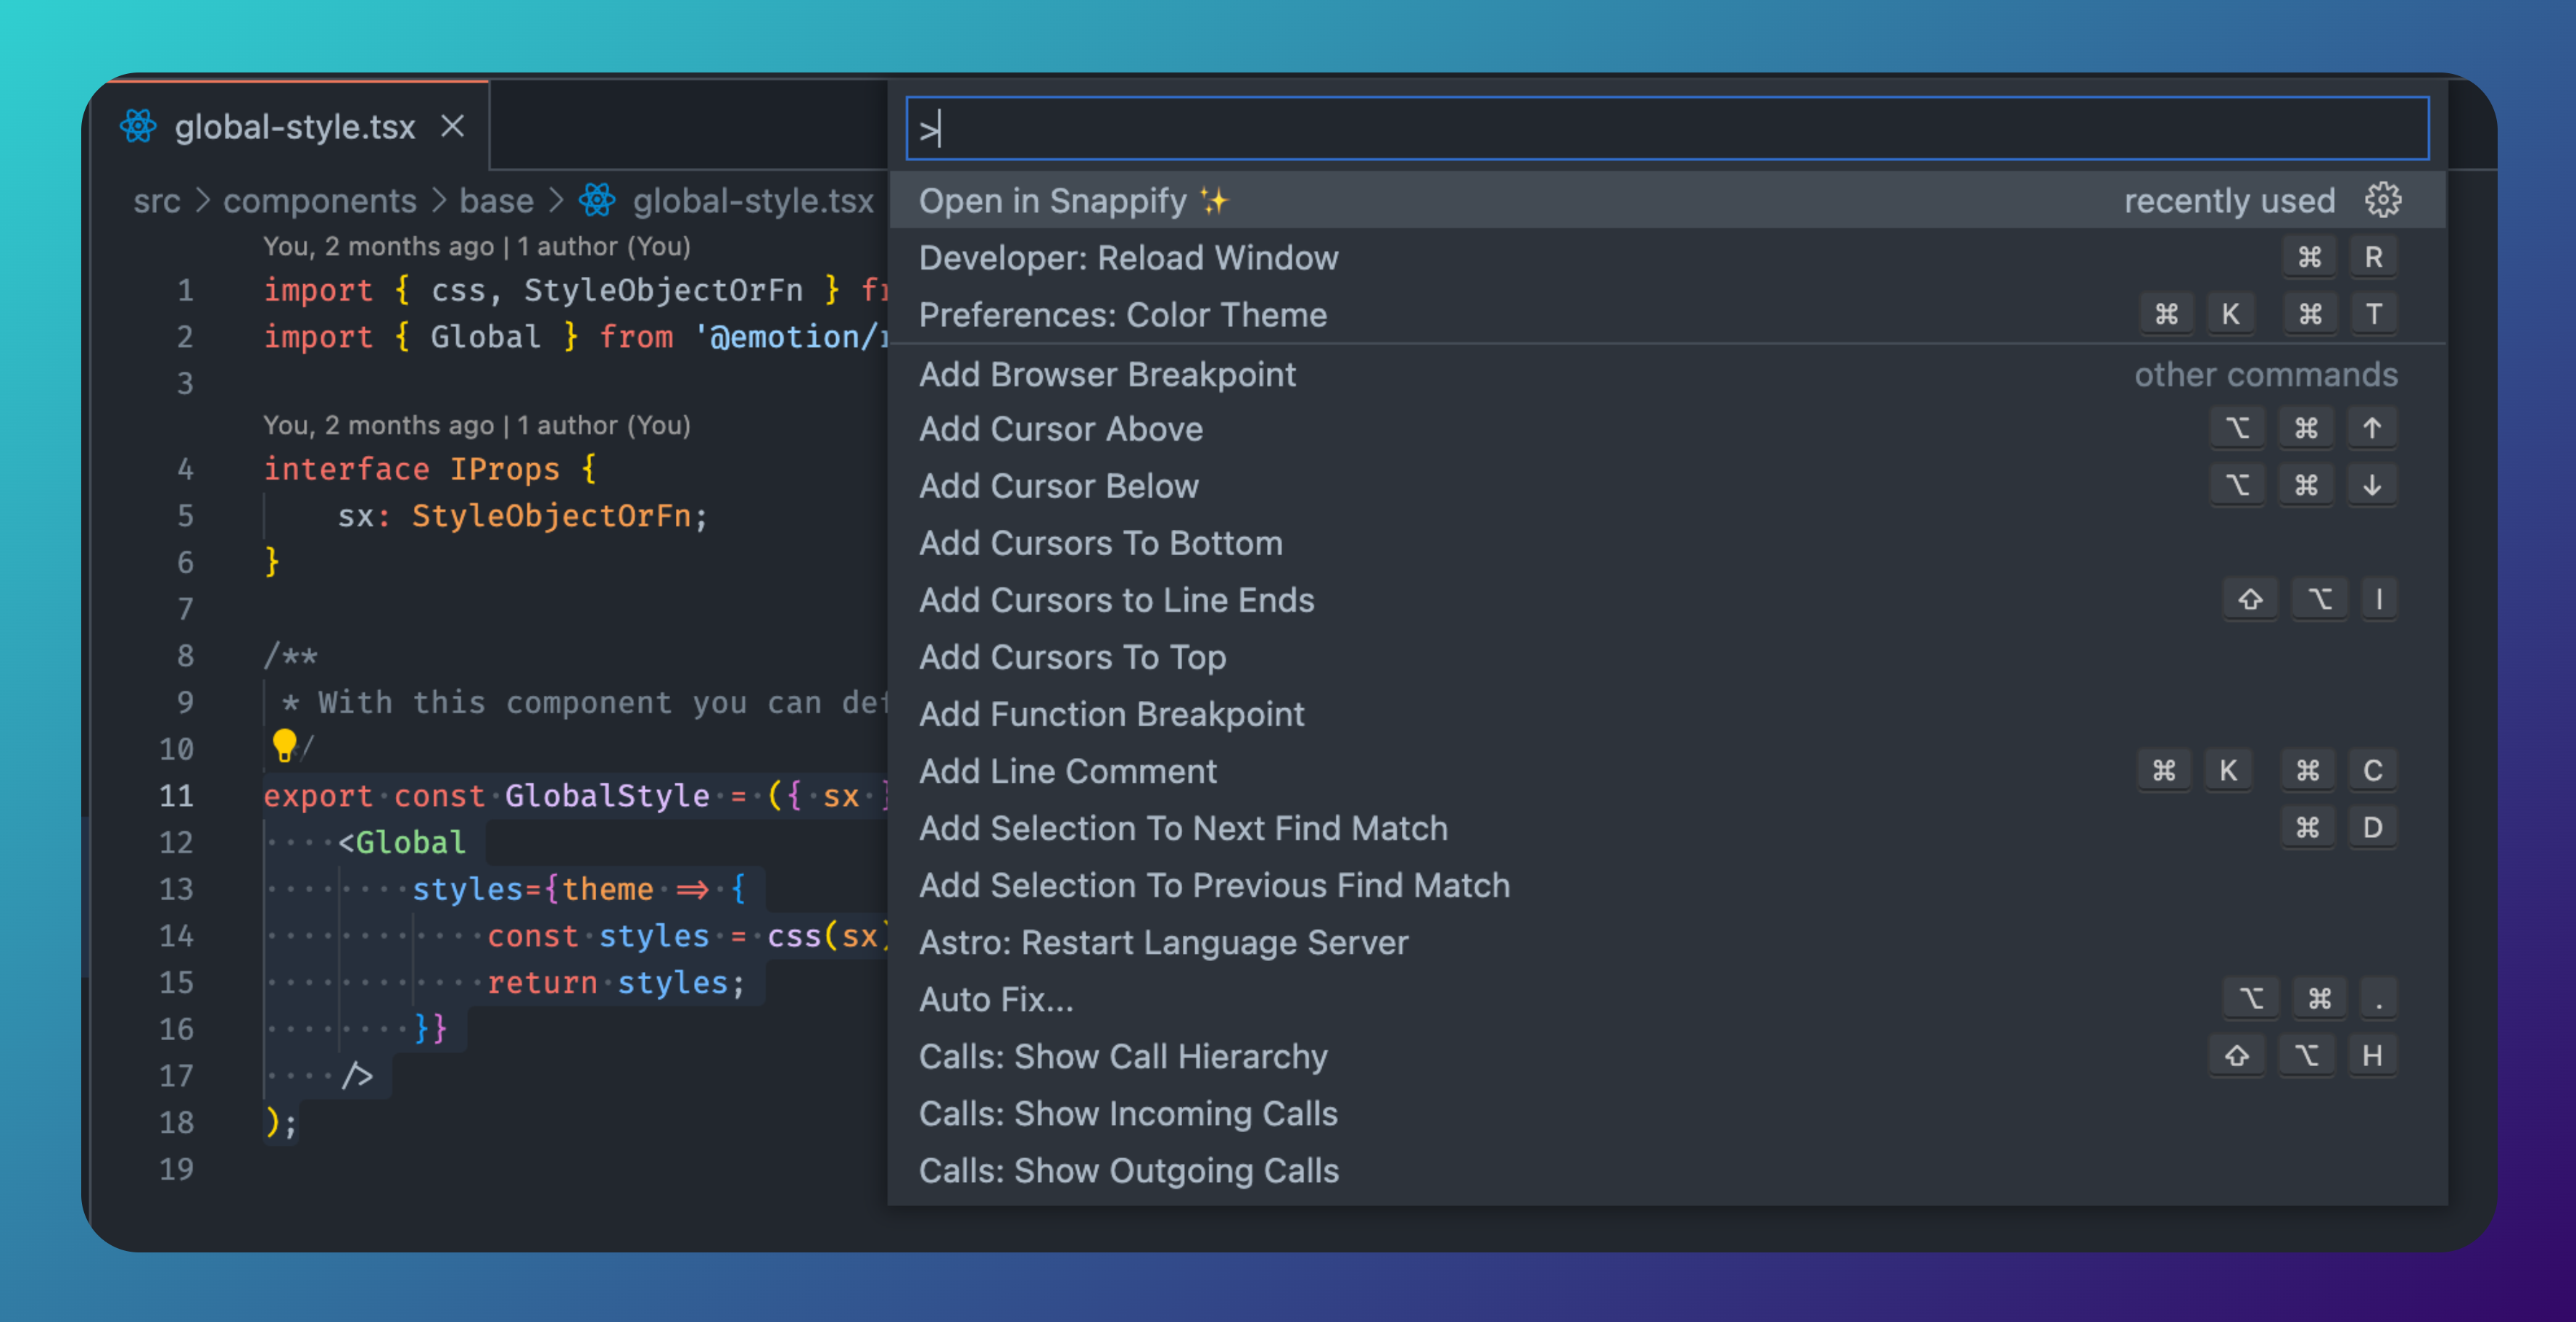Click the sparkles icon next to Snappify
The width and height of the screenshot is (2576, 1322).
coord(1214,201)
